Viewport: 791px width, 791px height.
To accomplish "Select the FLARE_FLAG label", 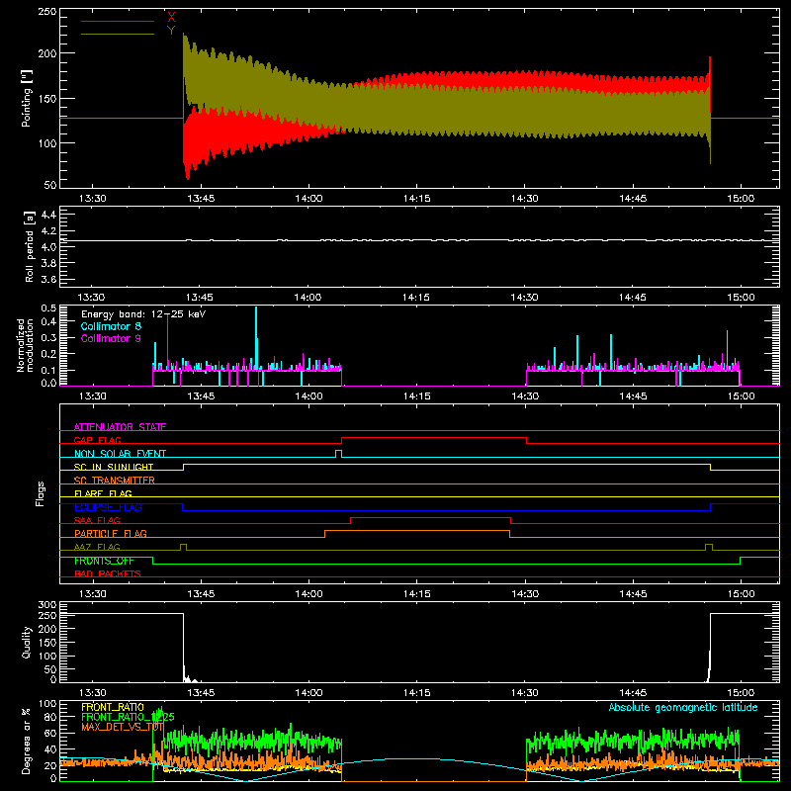I will (103, 493).
